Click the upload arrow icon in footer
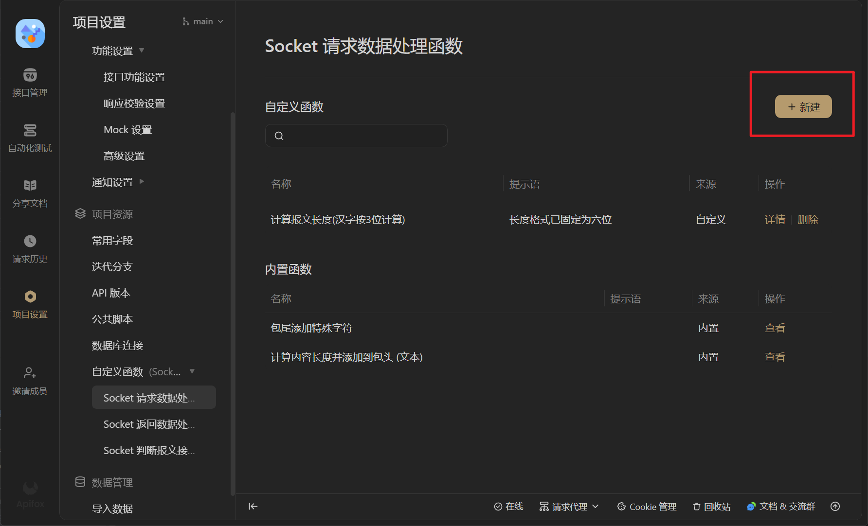 (x=835, y=507)
